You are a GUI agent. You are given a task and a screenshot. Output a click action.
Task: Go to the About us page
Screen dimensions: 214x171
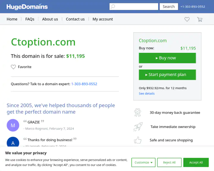click(x=50, y=19)
